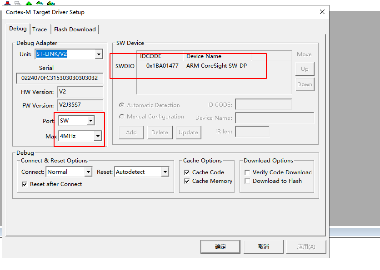
Task: Select the Debug tab
Action: [18, 29]
